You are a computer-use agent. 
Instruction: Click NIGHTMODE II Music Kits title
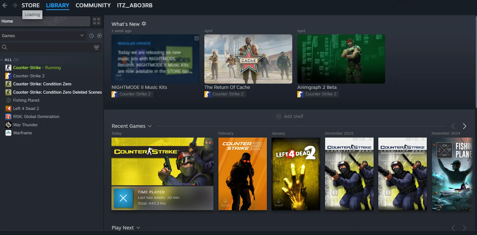click(x=139, y=87)
